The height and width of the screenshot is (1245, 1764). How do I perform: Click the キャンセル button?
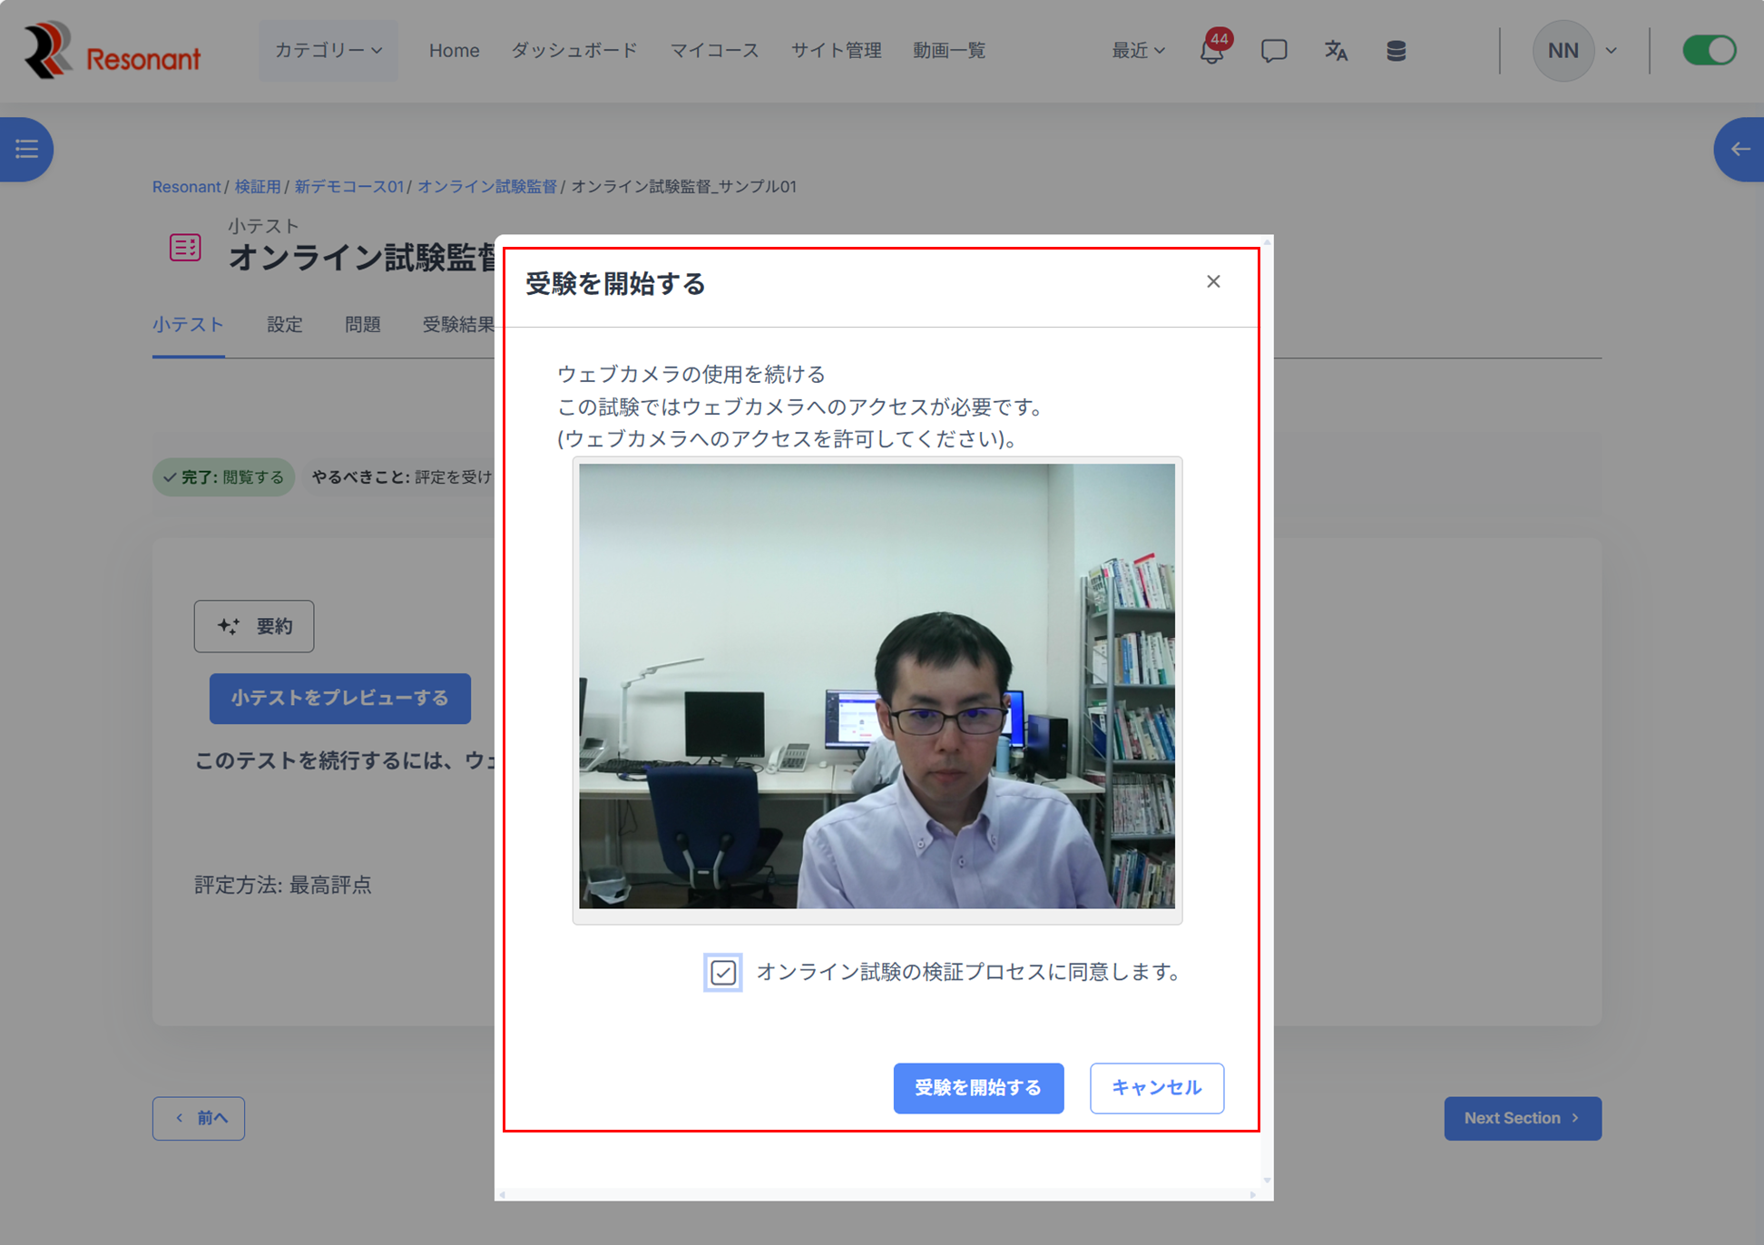(x=1156, y=1088)
